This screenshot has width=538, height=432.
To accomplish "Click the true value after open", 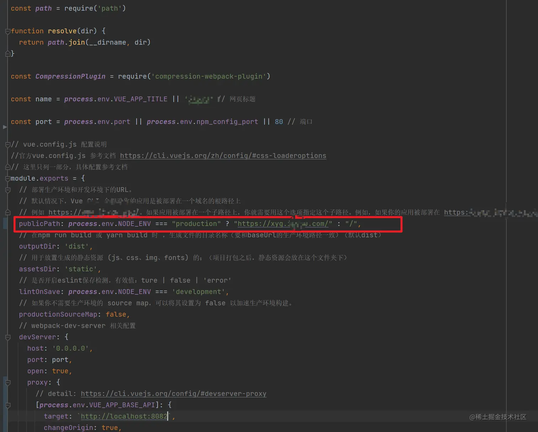I will pyautogui.click(x=60, y=371).
